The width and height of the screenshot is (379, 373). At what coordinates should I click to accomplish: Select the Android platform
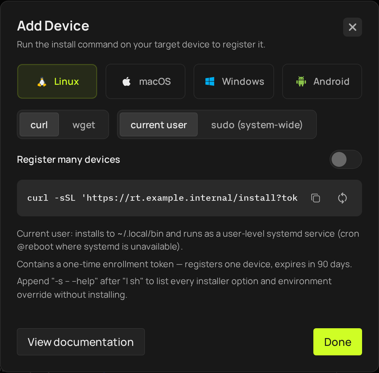(322, 81)
